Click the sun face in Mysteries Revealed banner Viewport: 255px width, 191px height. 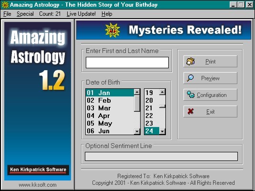[112, 30]
